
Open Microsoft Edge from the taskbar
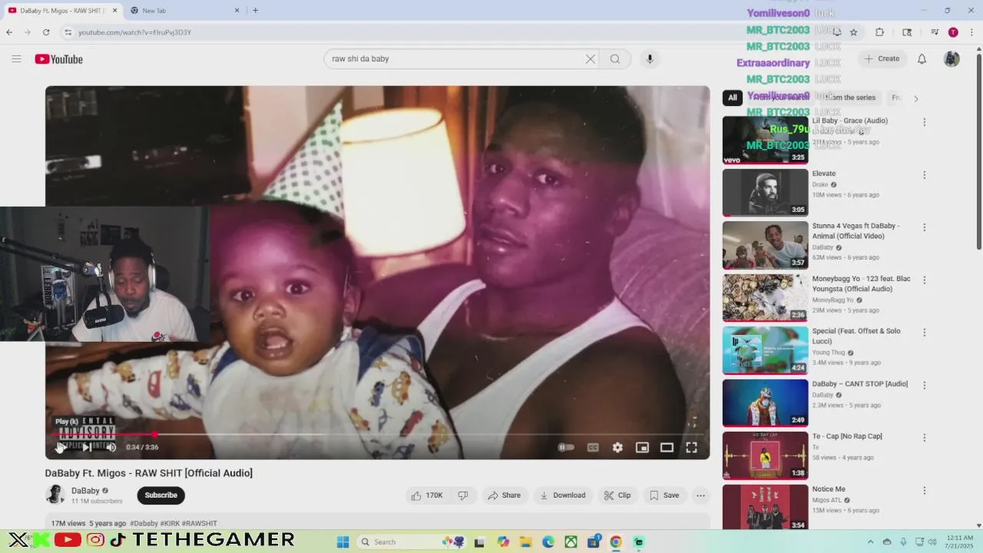click(x=548, y=541)
